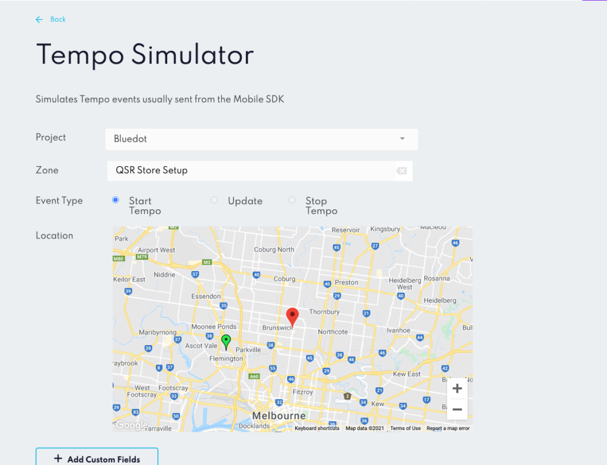Click the Kew East map label
Image resolution: width=607 pixels, height=465 pixels.
tap(407, 374)
